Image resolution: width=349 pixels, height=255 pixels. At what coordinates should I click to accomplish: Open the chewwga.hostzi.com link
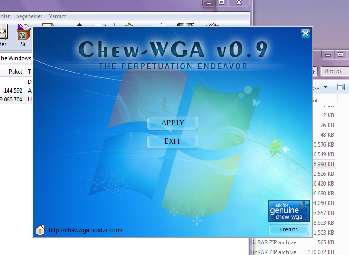point(86,230)
